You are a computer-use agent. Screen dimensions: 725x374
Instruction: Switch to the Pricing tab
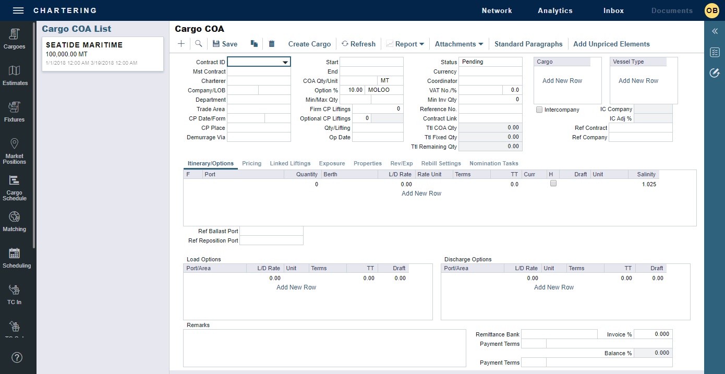[251, 164]
